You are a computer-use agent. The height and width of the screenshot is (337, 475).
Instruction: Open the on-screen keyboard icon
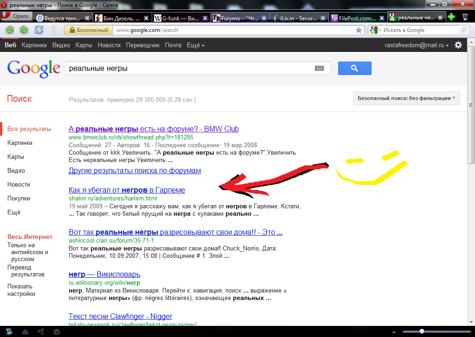pos(319,69)
